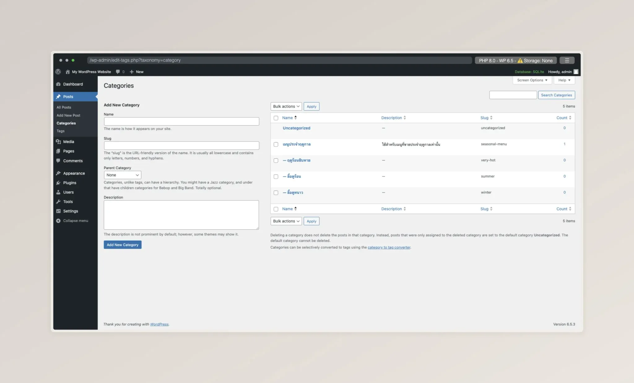Check the seasonal-menu category checkbox
The height and width of the screenshot is (383, 634).
276,144
